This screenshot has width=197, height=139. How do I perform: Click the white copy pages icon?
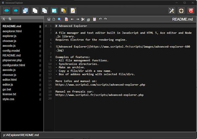[x=35, y=11]
